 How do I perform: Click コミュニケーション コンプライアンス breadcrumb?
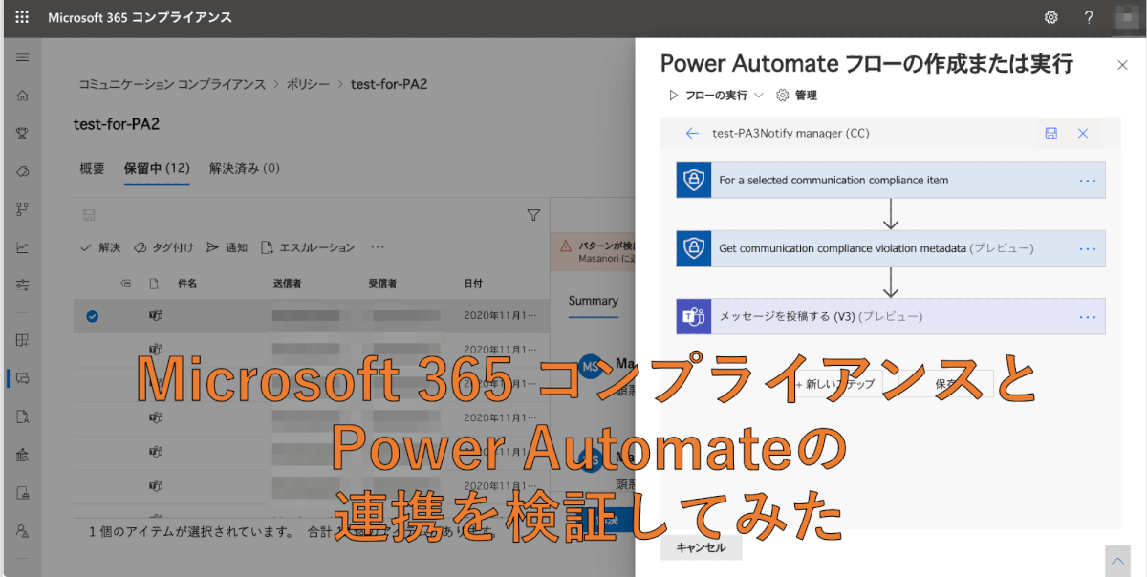pyautogui.click(x=172, y=84)
